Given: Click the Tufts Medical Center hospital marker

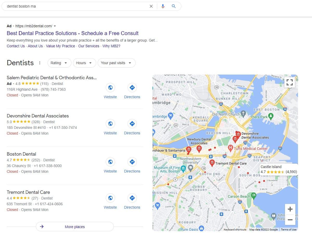Looking at the screenshot, I should click(230, 148).
